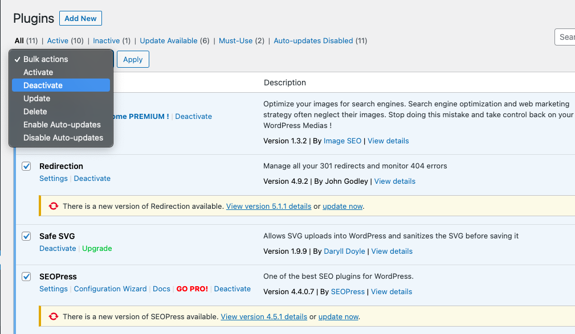The width and height of the screenshot is (575, 334).
Task: Filter plugins by Active
Action: point(58,40)
